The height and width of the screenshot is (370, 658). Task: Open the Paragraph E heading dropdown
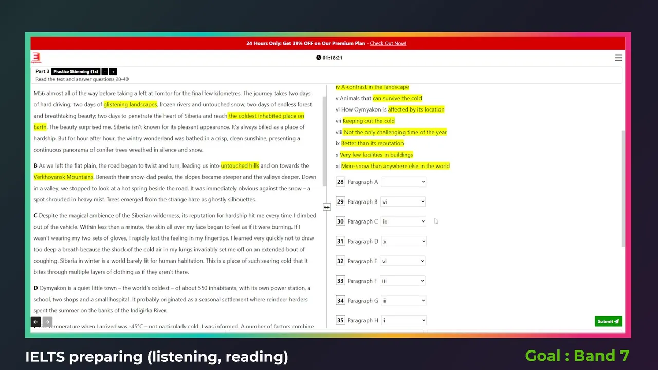click(404, 261)
